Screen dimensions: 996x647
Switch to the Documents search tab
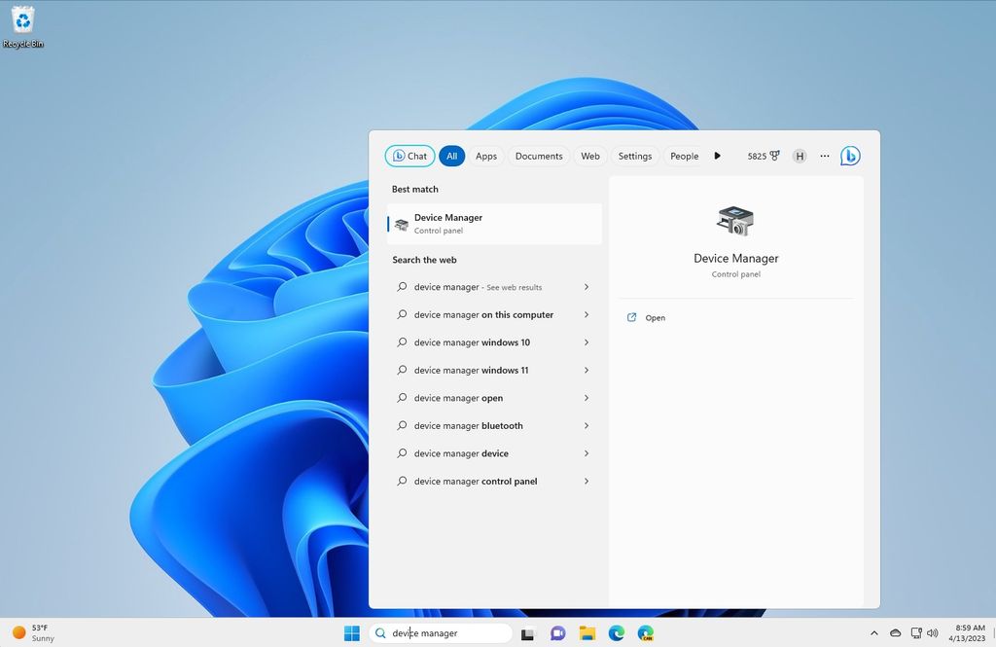pos(539,156)
